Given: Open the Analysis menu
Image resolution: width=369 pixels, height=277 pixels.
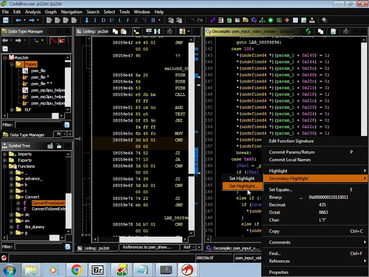Looking at the screenshot, I should coord(33,12).
